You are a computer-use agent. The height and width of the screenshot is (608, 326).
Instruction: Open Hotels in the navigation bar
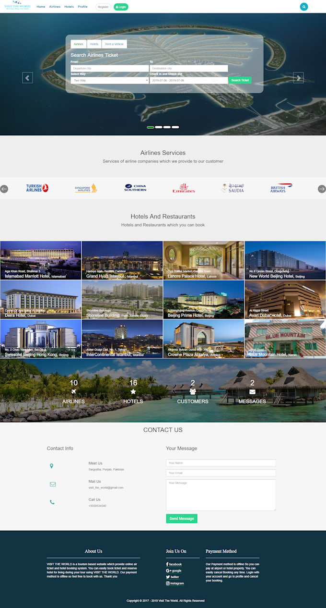[69, 7]
